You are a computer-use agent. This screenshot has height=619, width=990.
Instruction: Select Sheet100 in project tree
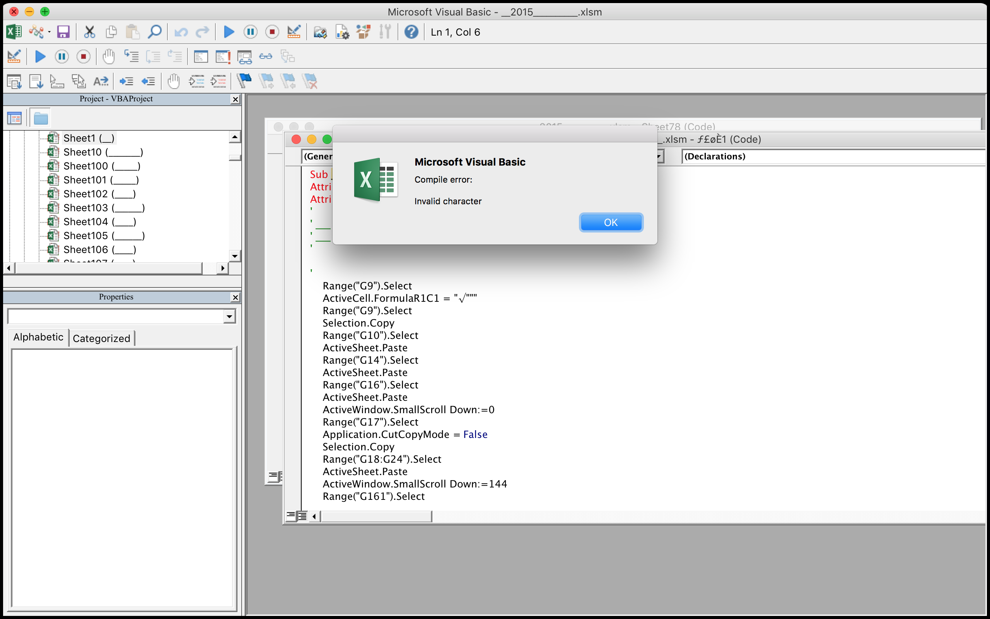coord(102,166)
